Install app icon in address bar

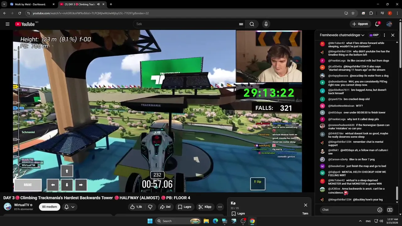(346, 13)
